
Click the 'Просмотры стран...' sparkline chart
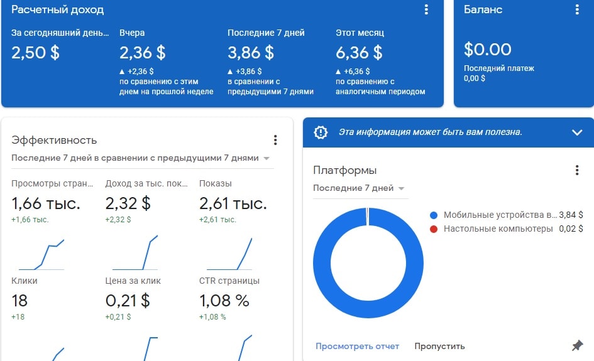point(41,254)
